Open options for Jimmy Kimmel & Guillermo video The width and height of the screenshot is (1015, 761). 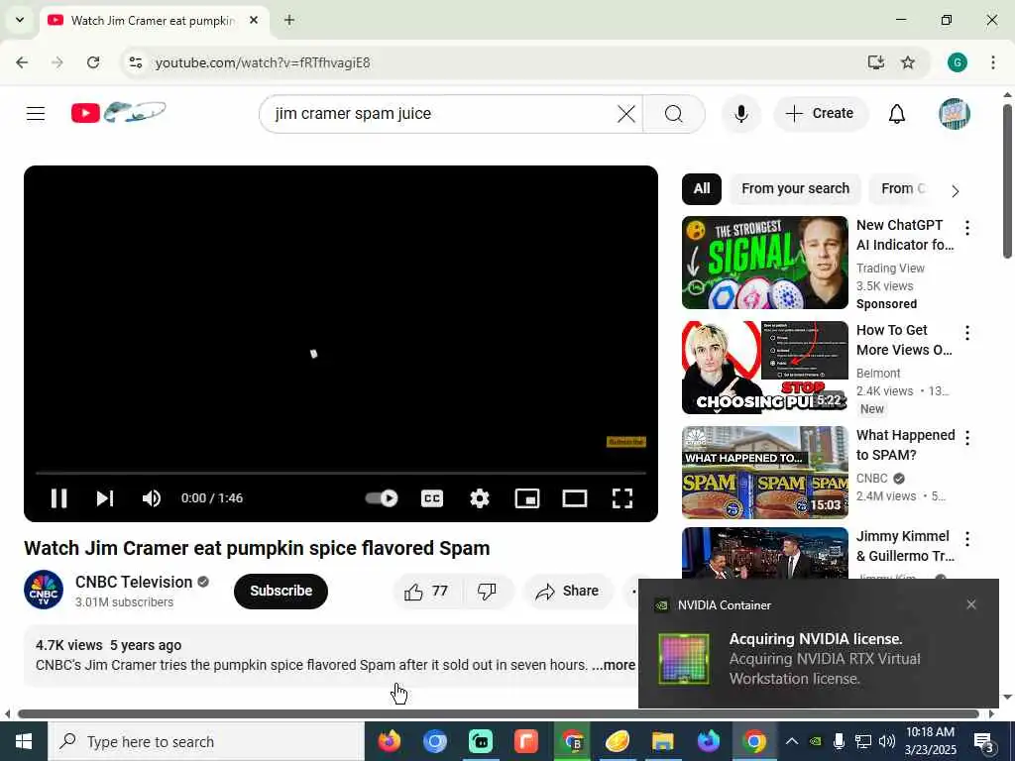pyautogui.click(x=967, y=539)
